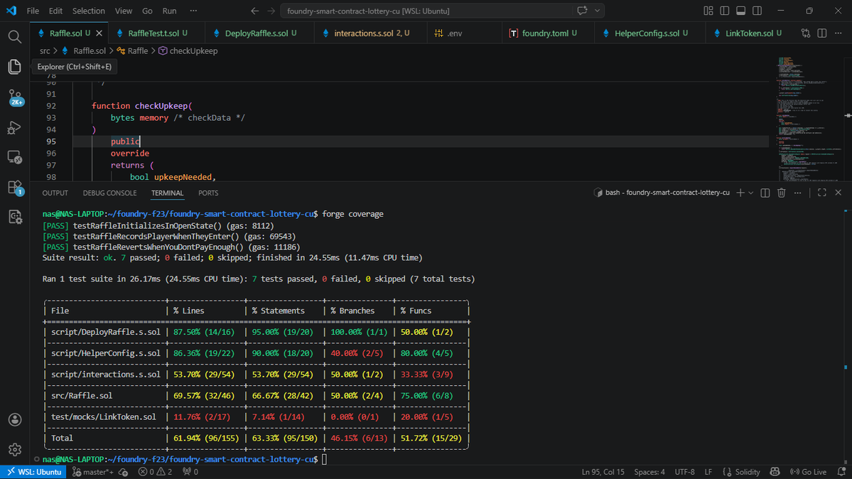
Task: Click Go Live server button
Action: point(808,472)
